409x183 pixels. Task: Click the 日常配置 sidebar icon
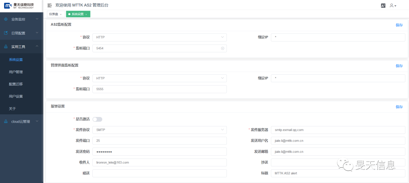coord(6,33)
